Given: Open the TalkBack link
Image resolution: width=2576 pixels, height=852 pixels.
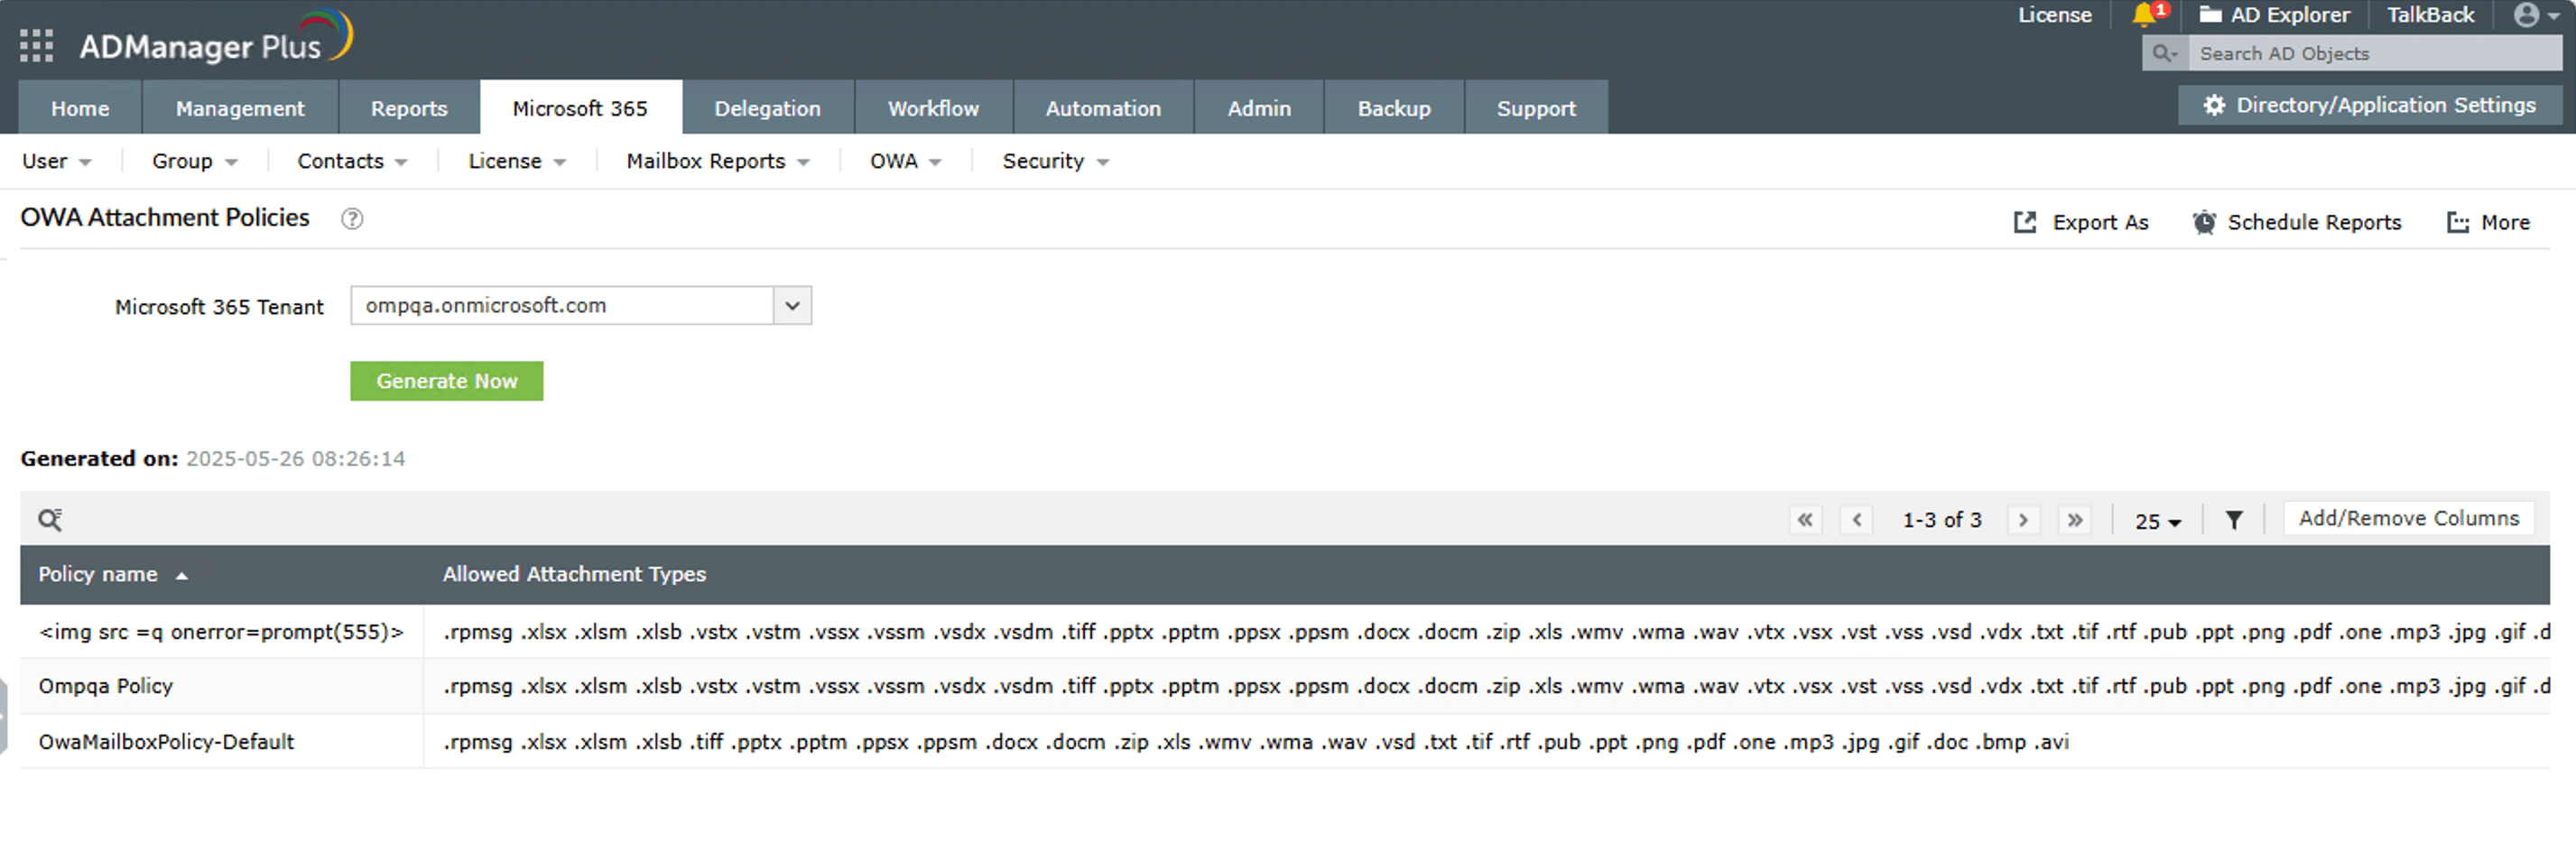Looking at the screenshot, I should click(2430, 15).
